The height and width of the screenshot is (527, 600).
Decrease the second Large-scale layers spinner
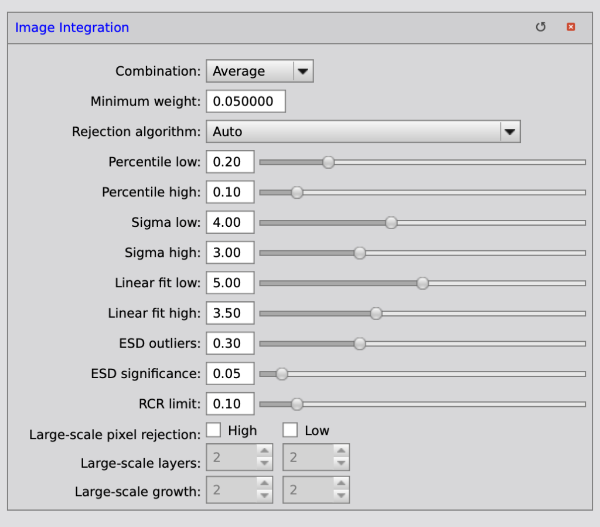click(x=341, y=463)
